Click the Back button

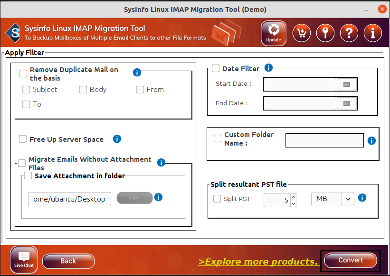click(x=68, y=261)
